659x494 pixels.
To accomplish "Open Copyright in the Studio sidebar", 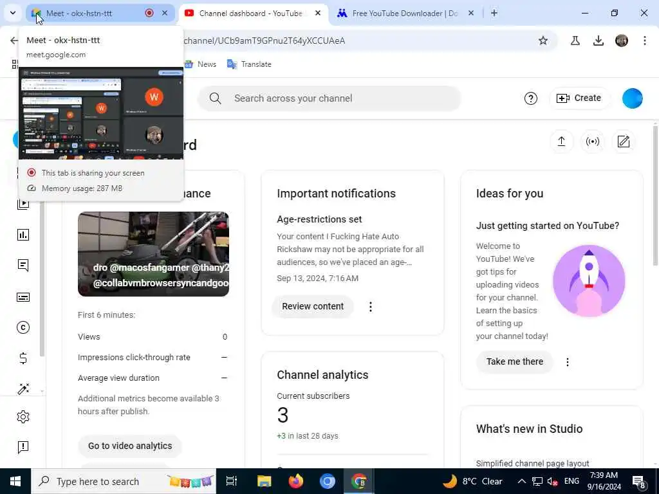I will point(23,327).
